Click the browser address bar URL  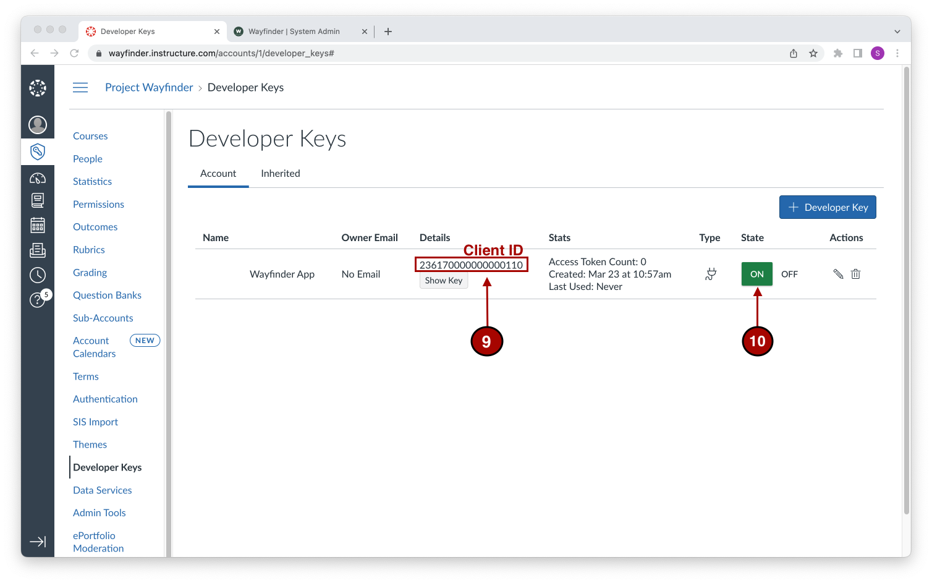[x=221, y=53]
